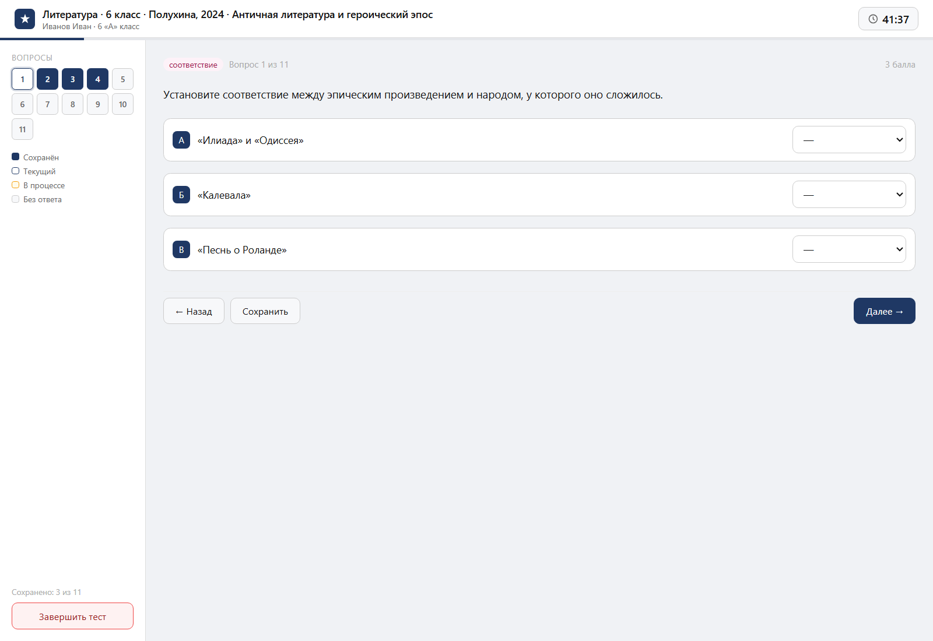Screen dimensions: 933x641
Task: Click the Далее next button
Action: pos(885,311)
